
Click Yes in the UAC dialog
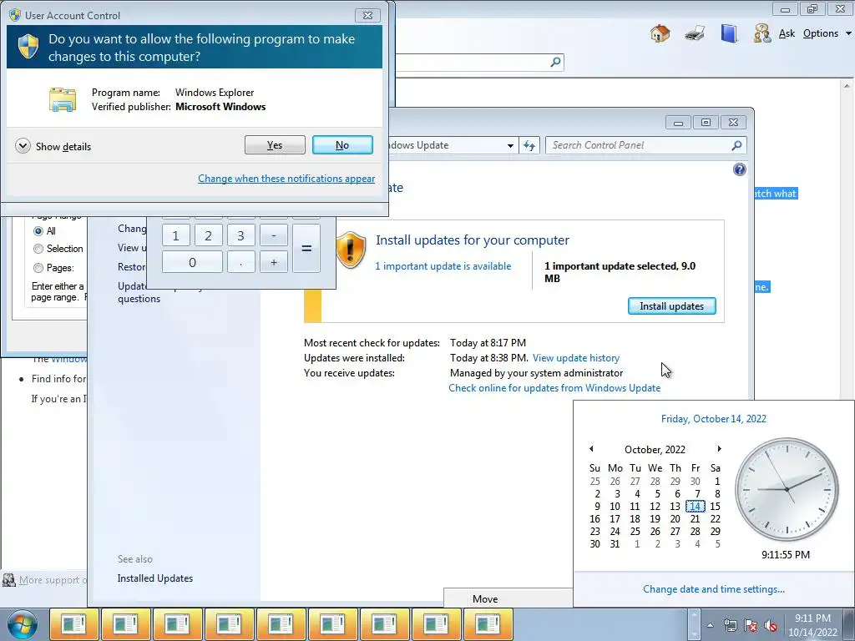(275, 145)
